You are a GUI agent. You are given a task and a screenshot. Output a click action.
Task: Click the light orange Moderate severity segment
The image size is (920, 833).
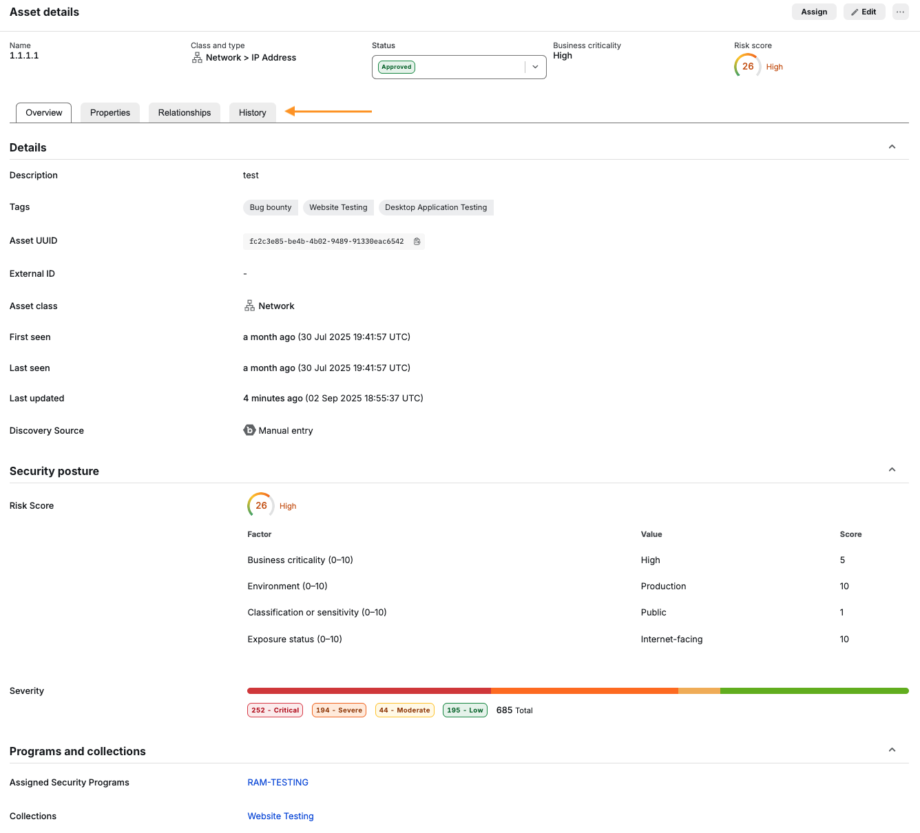tap(699, 690)
